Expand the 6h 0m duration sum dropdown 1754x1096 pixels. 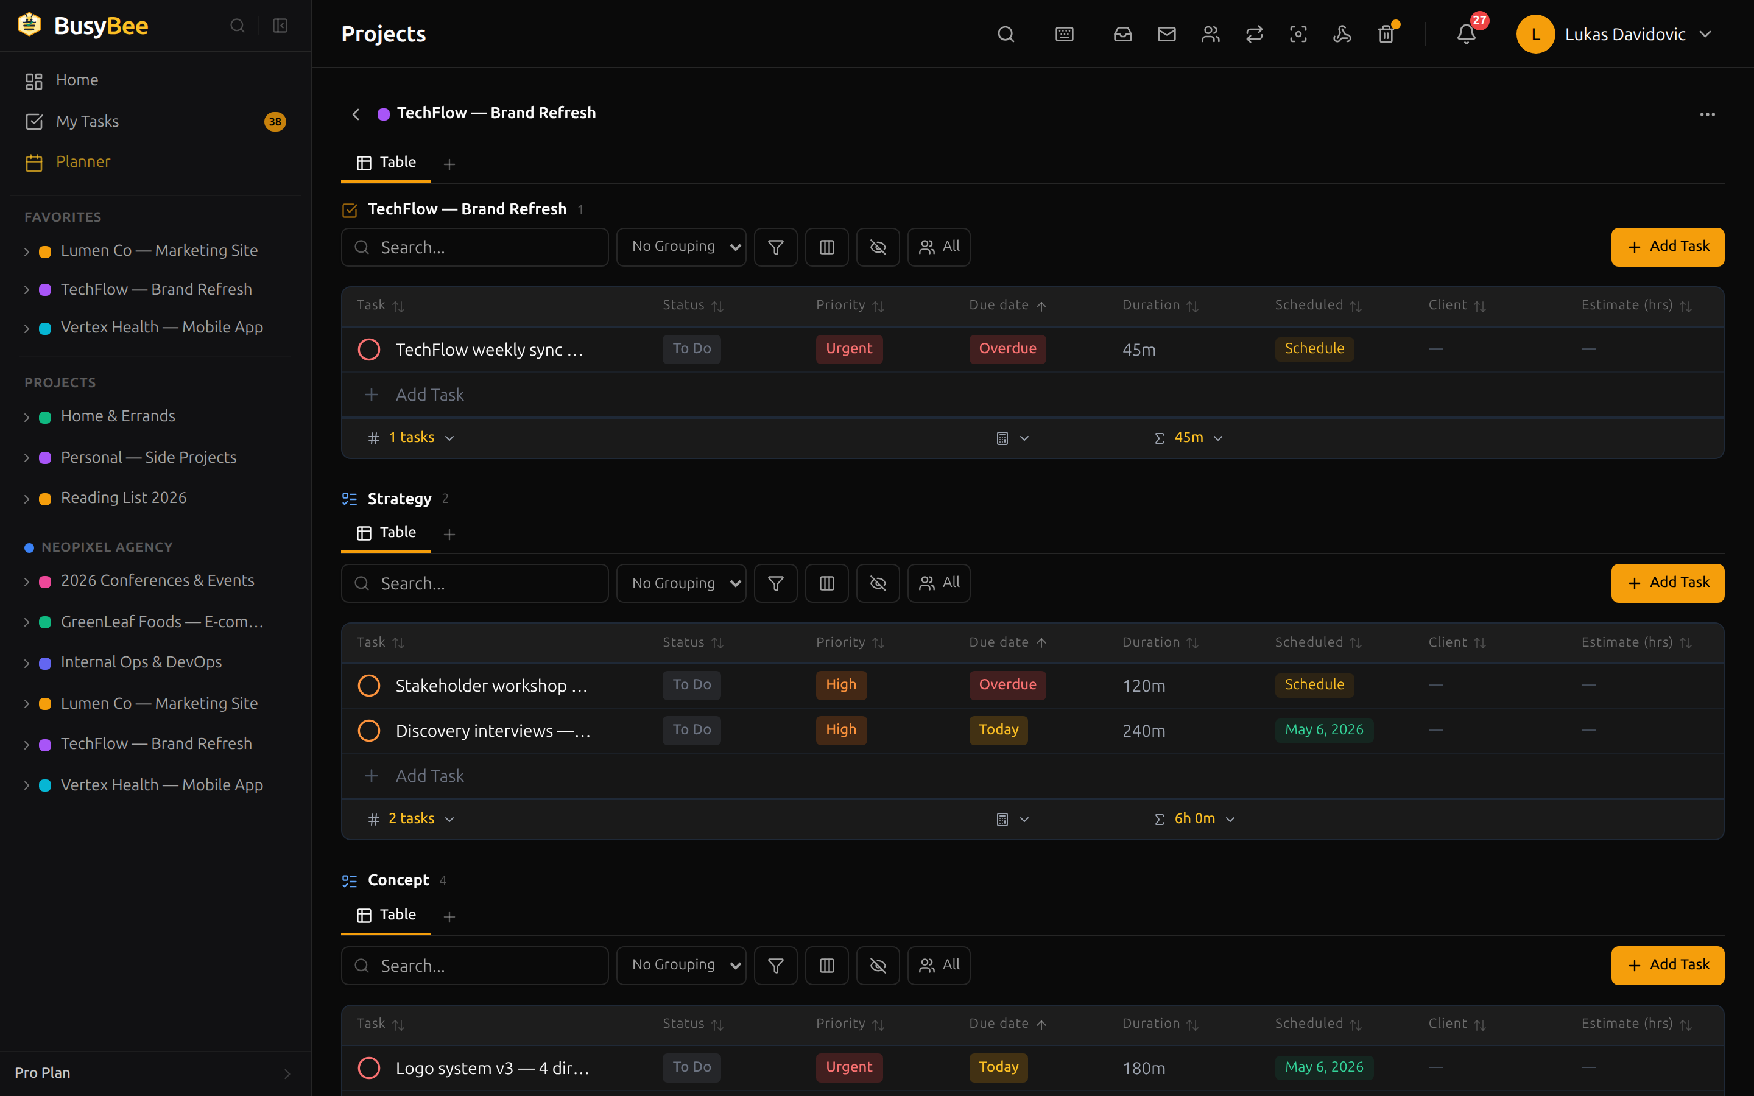click(1230, 820)
